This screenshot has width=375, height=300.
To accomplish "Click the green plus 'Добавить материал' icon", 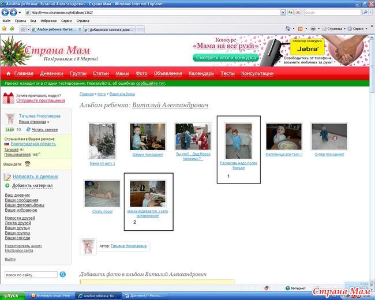I will (x=7, y=186).
